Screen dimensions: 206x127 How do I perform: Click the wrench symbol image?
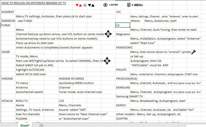click(194, 52)
